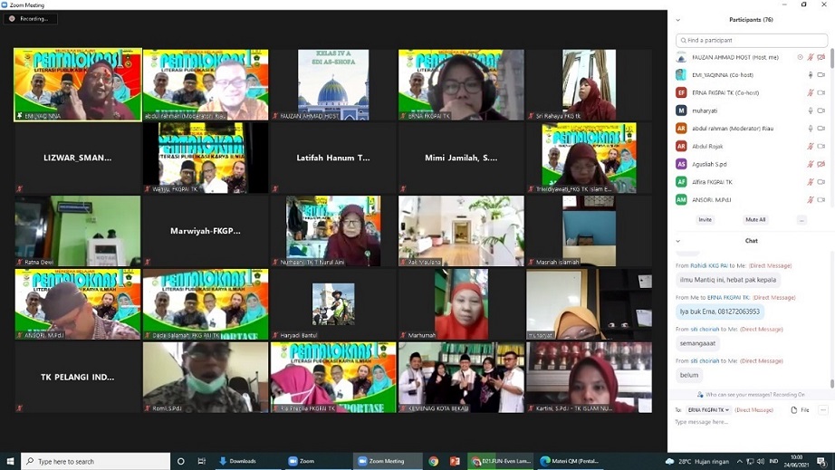
Task: Click the Mute All button
Action: click(x=755, y=219)
